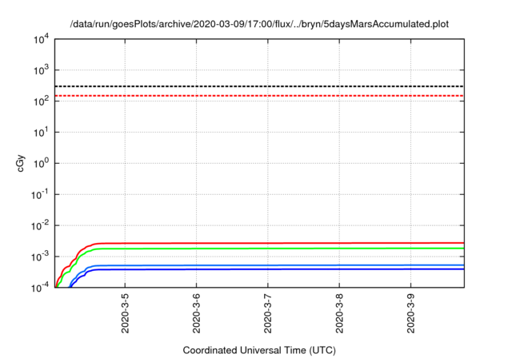Select the 10^1 y-axis label

42,132
